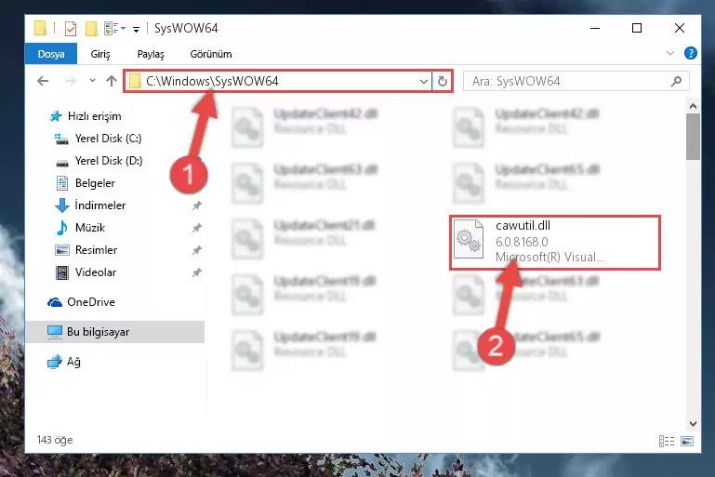The height and width of the screenshot is (477, 715).
Task: Open recent locations dropdown arrow
Action: (92, 81)
